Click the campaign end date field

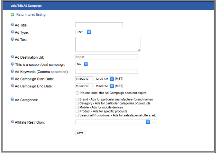click(x=84, y=86)
